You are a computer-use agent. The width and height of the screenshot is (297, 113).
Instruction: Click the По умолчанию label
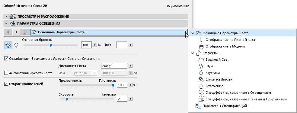(x=177, y=6)
